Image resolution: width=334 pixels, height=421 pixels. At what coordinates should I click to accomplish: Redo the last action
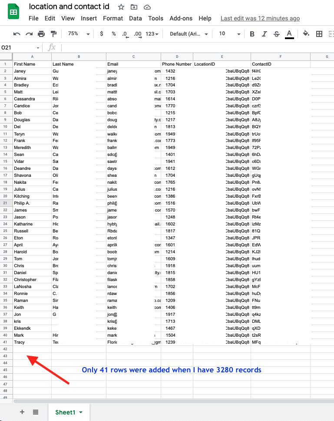pyautogui.click(x=29, y=34)
